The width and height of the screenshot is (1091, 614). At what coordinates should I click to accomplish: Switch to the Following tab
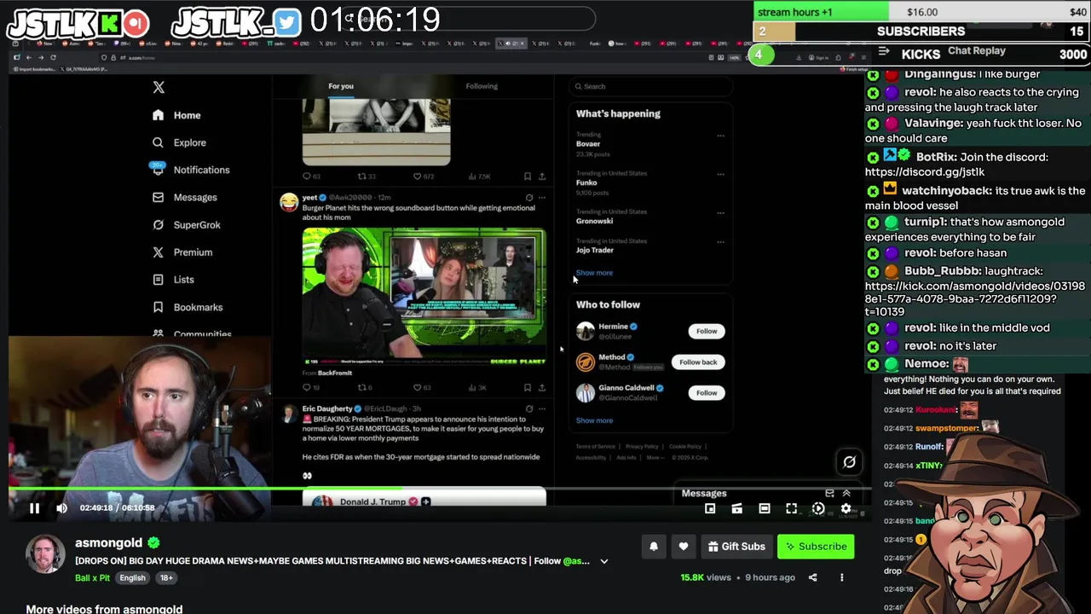click(482, 86)
